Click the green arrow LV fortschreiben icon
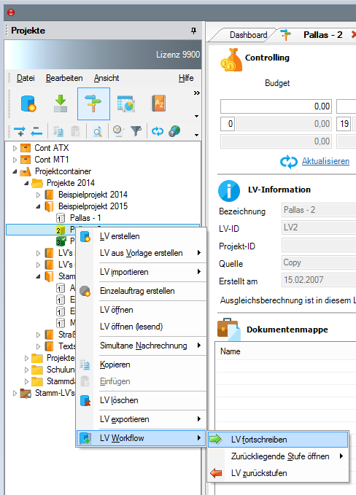 216,440
